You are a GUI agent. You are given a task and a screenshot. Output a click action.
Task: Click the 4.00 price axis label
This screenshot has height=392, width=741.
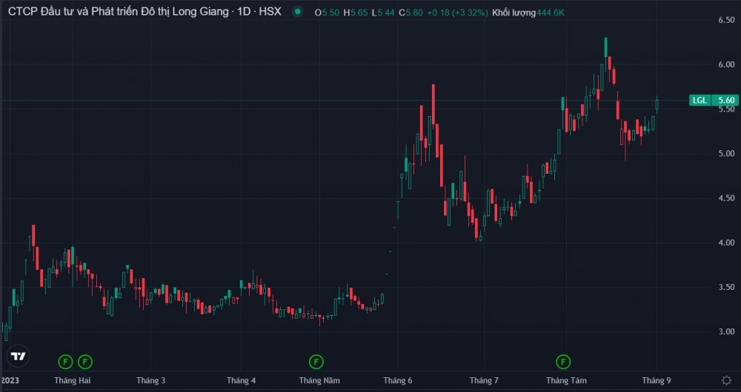point(726,243)
